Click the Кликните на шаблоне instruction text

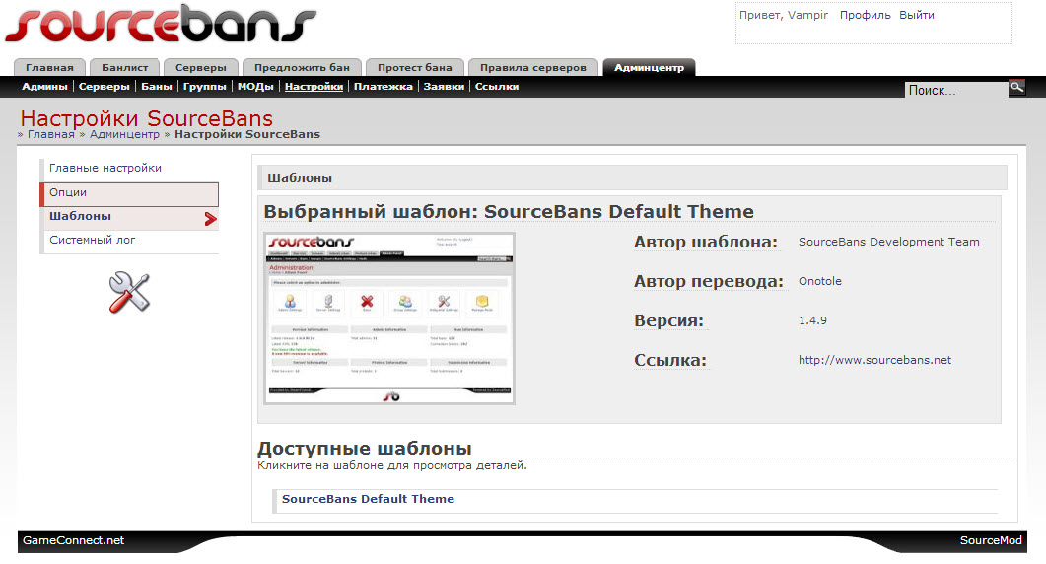coord(392,465)
